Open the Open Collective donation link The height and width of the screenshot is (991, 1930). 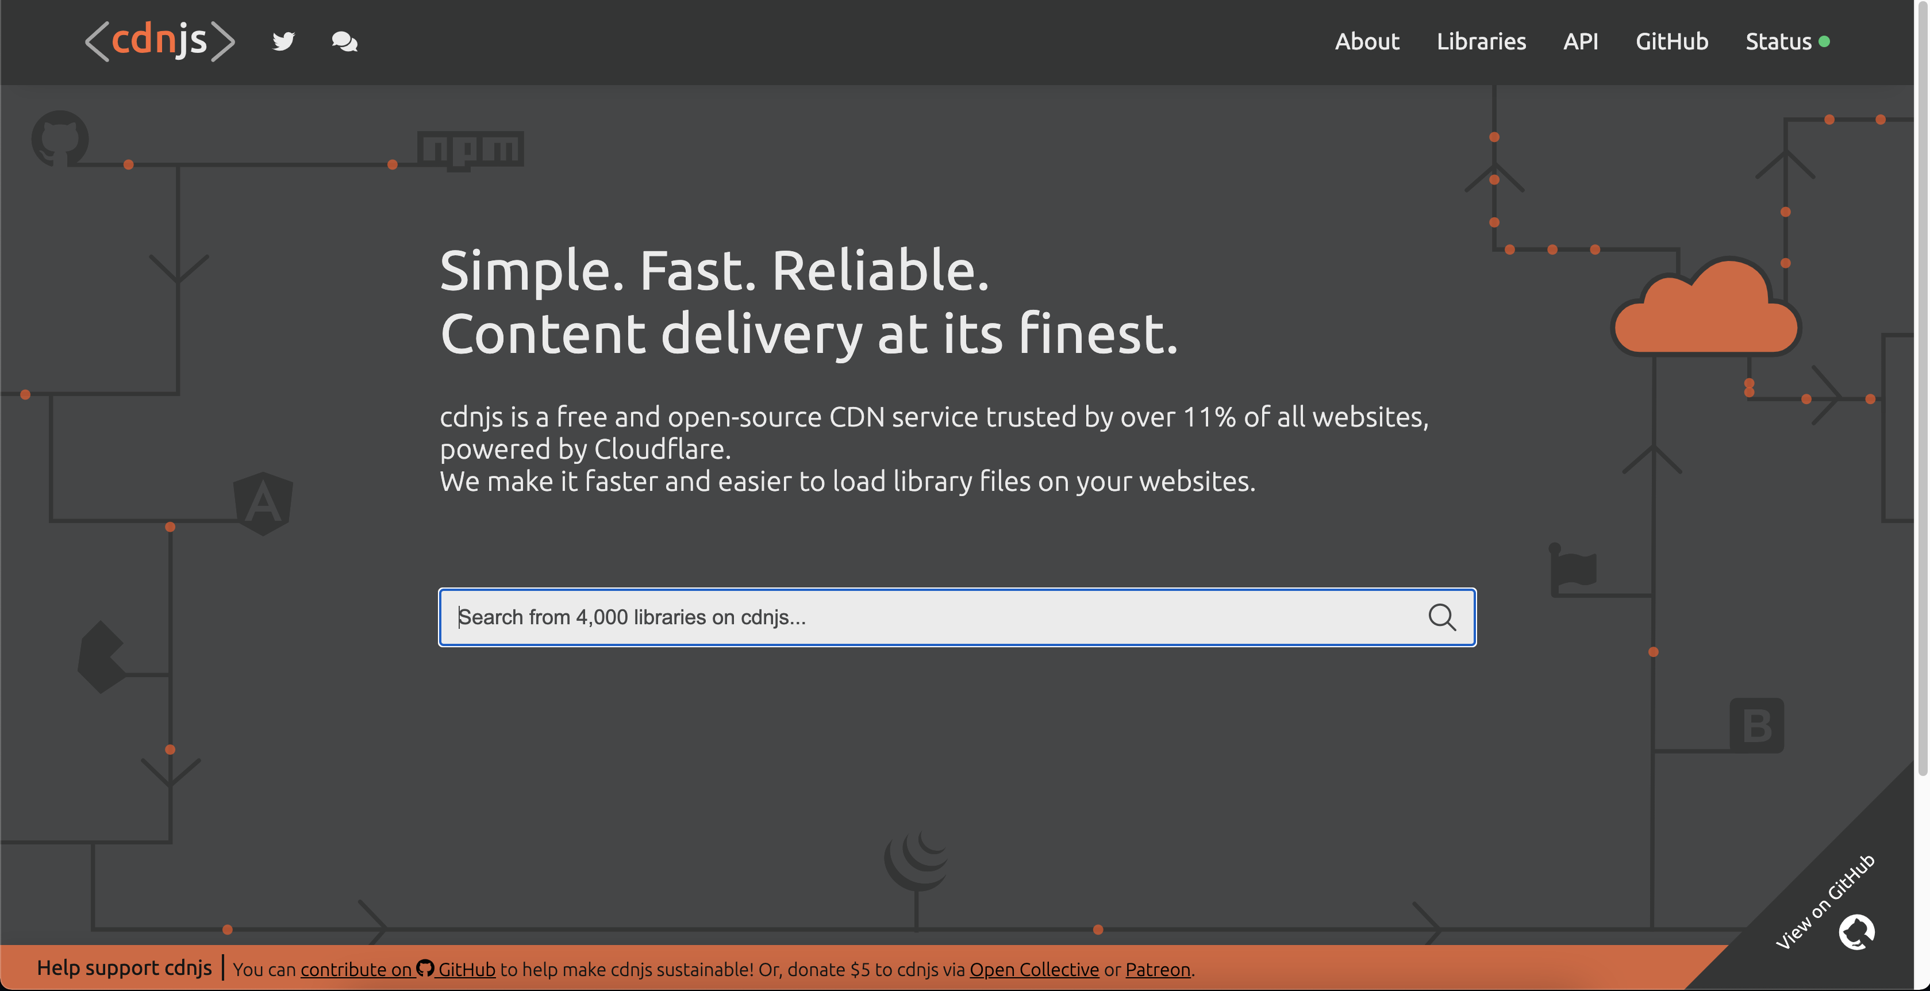click(1033, 969)
